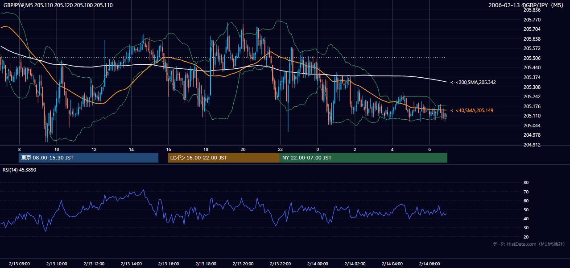Image resolution: width=570 pixels, height=268 pixels.
Task: Click RSI axis level 20
Action: coord(526,237)
